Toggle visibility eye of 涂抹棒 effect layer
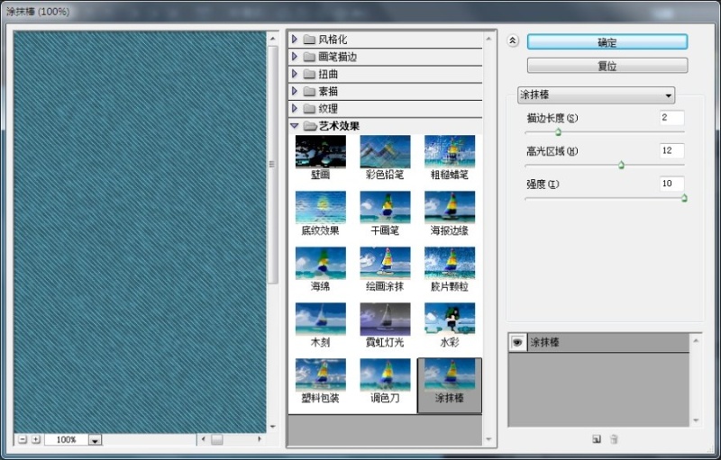Screen dimensions: 721x460 pos(517,342)
